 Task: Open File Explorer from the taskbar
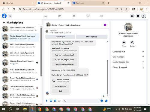[x=25, y=109]
